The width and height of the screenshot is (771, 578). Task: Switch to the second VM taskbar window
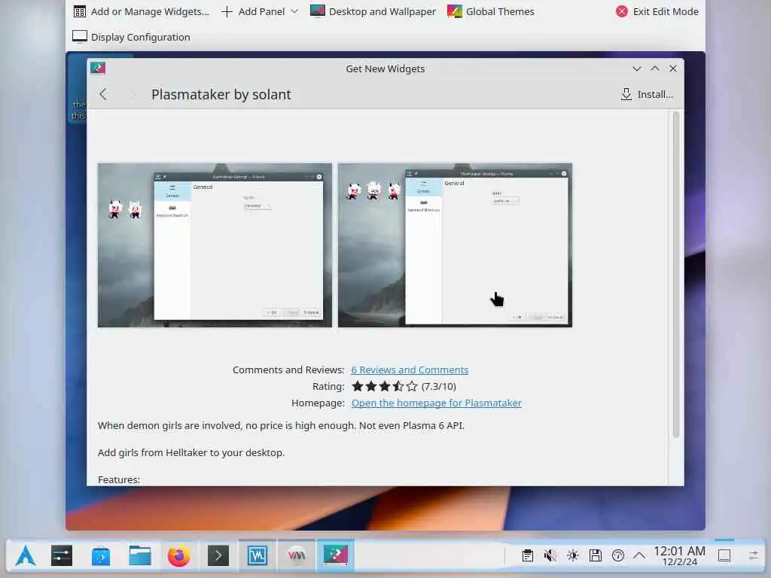pos(297,556)
